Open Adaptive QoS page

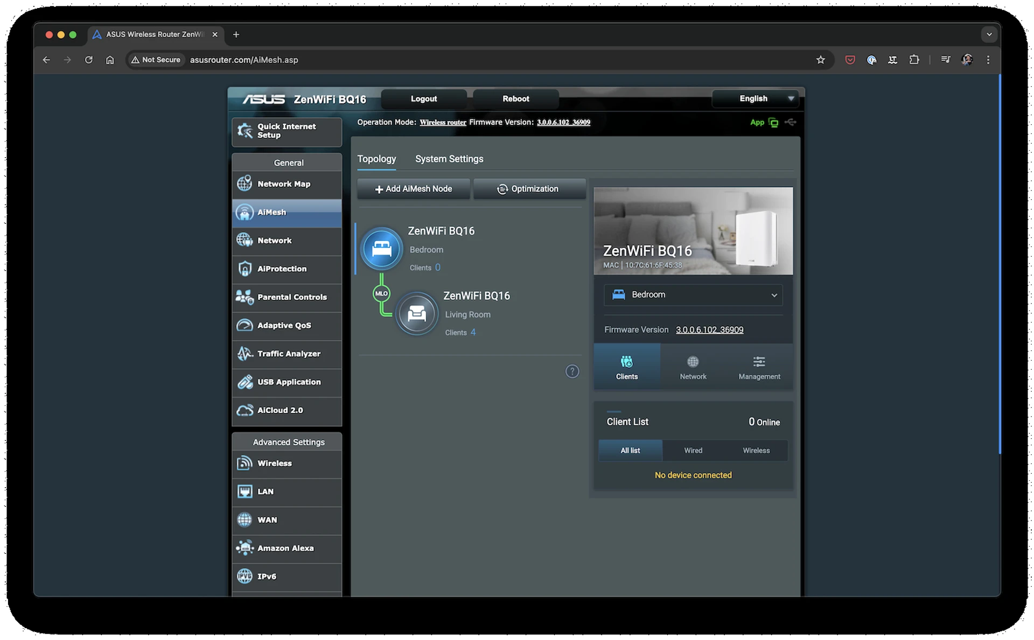(x=287, y=326)
